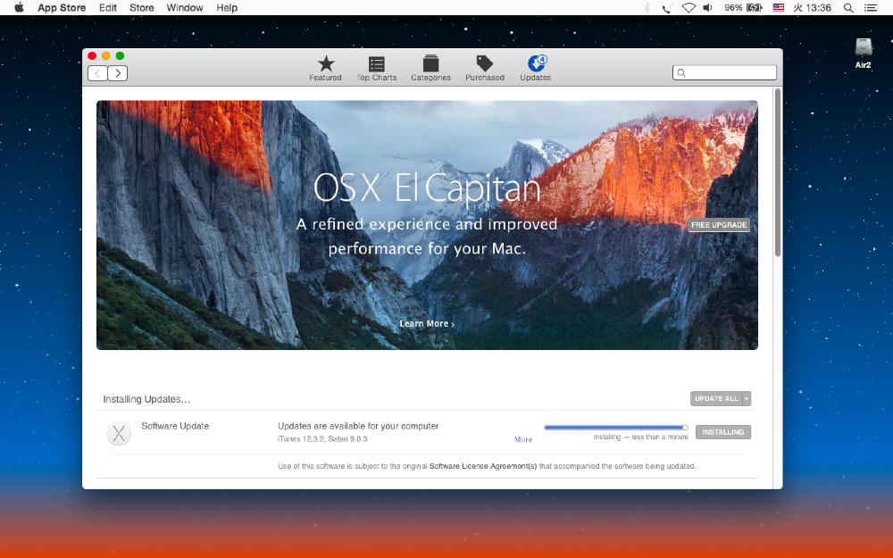The height and width of the screenshot is (558, 893).
Task: Go back with the left arrow
Action: 98,73
